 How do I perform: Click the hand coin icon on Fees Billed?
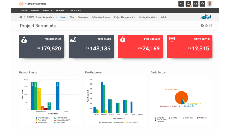73,40
